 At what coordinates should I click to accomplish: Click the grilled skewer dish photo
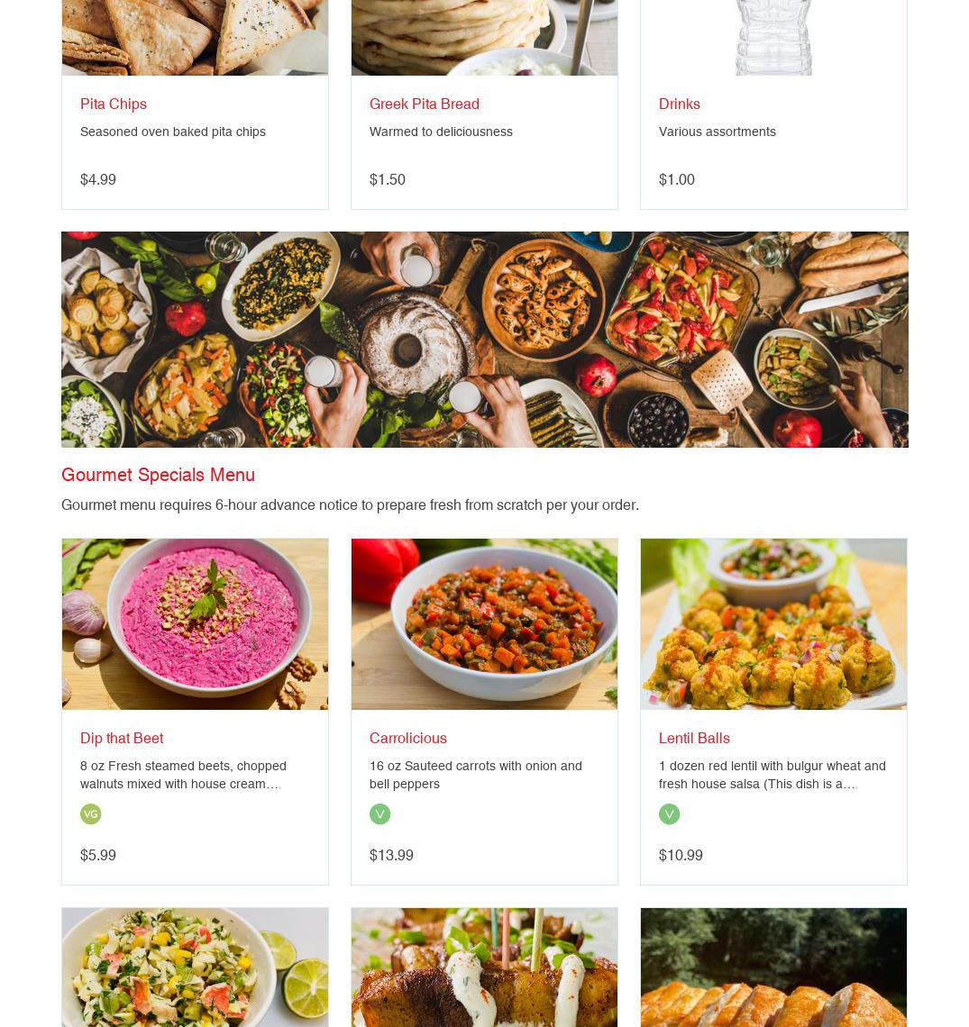click(x=484, y=968)
